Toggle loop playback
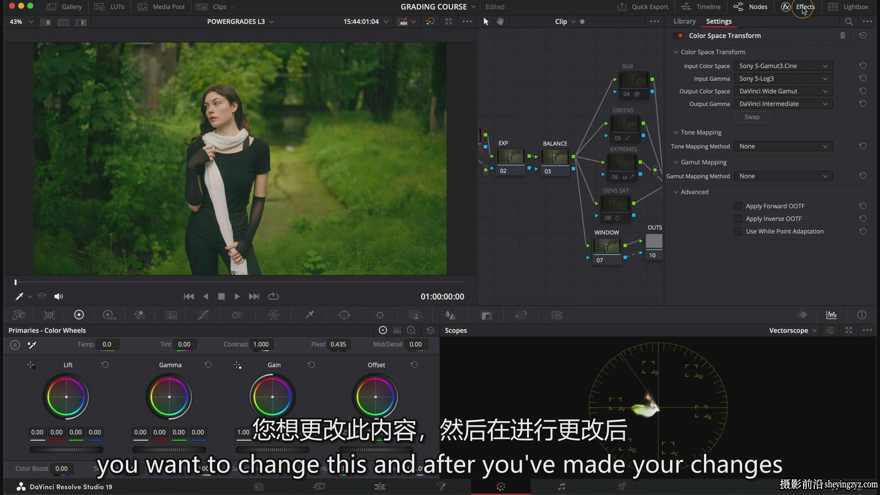This screenshot has width=880, height=495. tap(273, 297)
